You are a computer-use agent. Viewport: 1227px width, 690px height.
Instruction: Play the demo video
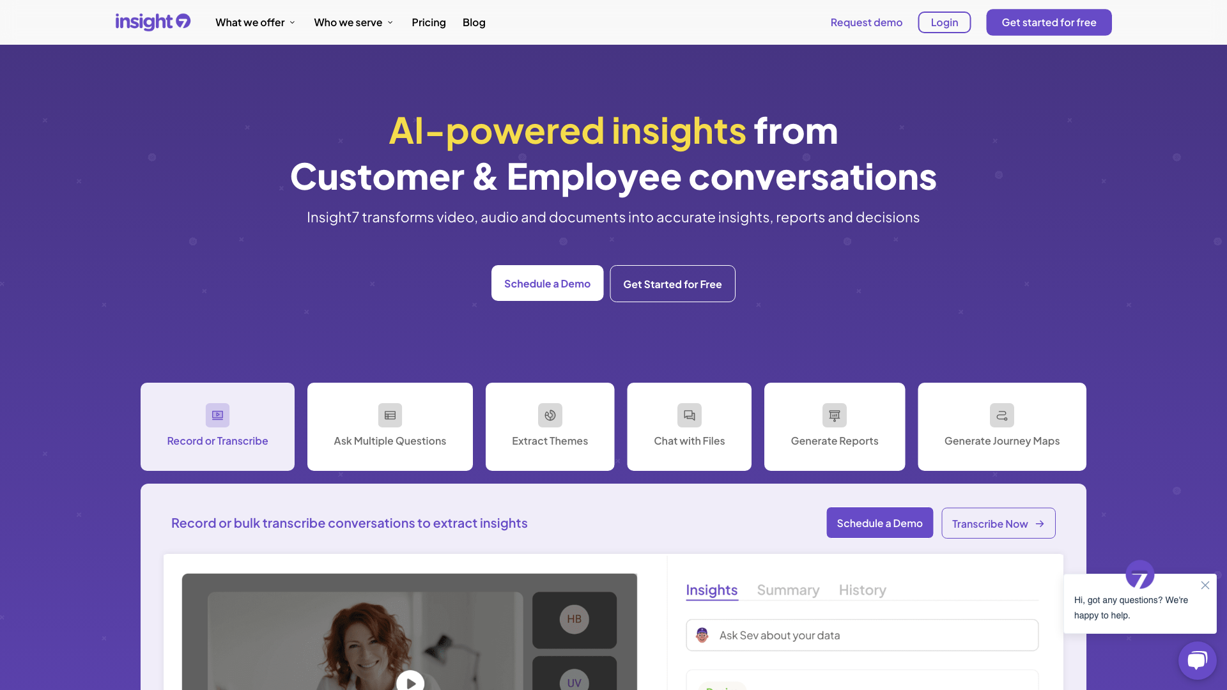point(410,682)
